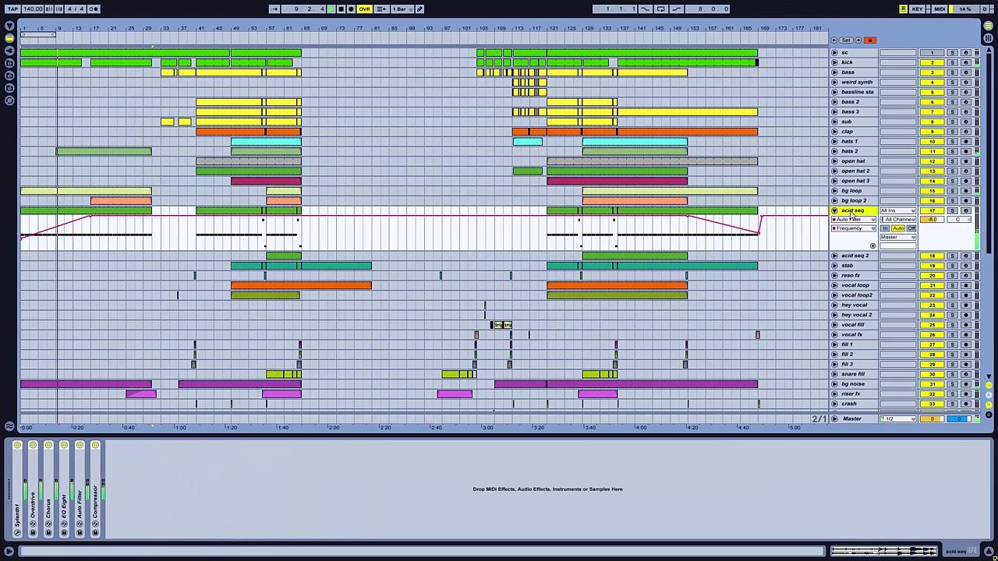Click the Next Locator arrow

point(858,41)
